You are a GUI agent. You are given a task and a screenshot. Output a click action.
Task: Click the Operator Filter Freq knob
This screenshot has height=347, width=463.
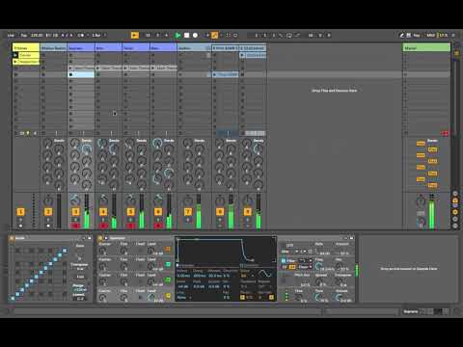pyautogui.click(x=318, y=266)
